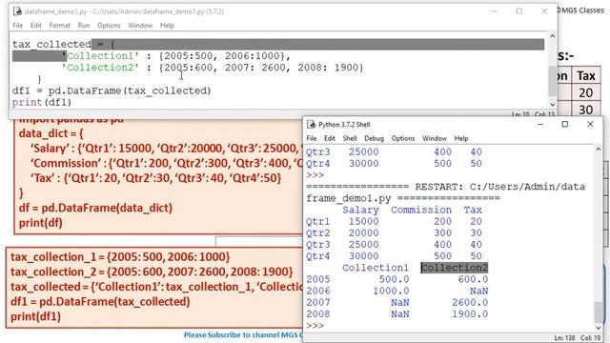Open Window menu in editor window
This screenshot has height=343, width=610.
(140, 26)
